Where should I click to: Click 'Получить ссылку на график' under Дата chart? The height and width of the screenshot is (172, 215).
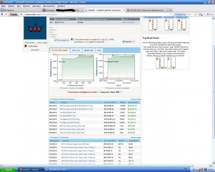click(117, 88)
